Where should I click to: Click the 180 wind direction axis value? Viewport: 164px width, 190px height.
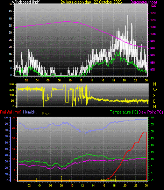(x=12, y=95)
